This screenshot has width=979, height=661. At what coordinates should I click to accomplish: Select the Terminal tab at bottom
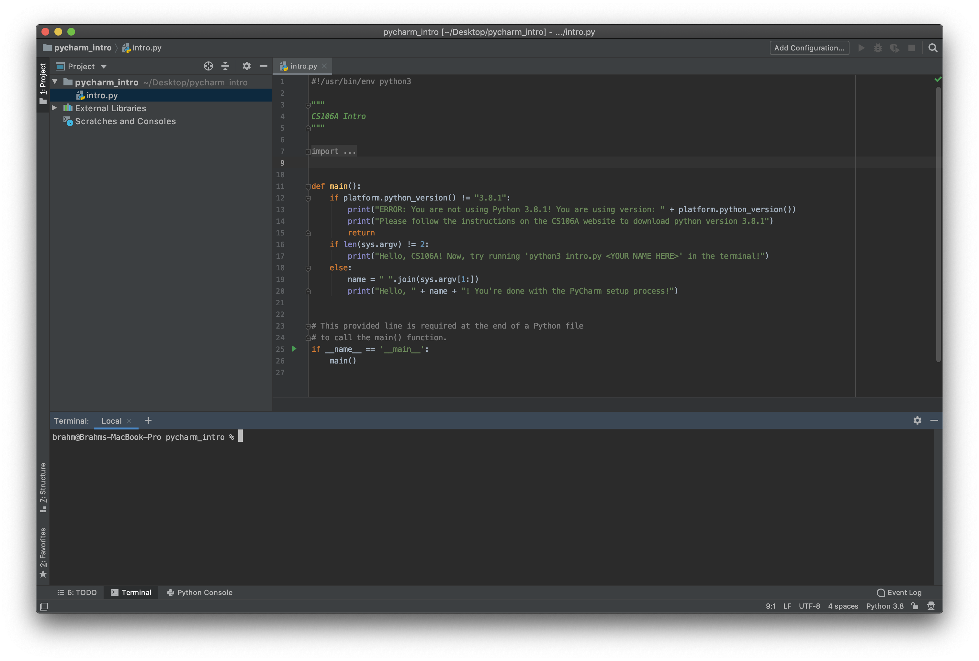137,592
